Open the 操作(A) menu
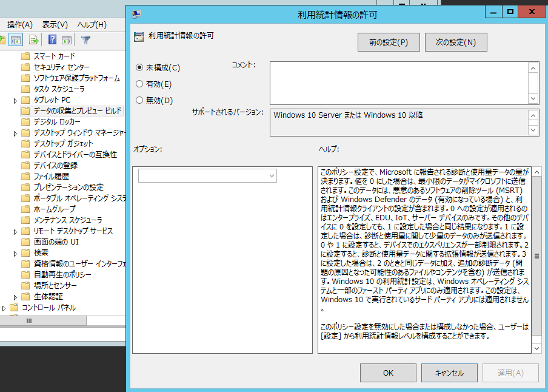 pyautogui.click(x=20, y=24)
